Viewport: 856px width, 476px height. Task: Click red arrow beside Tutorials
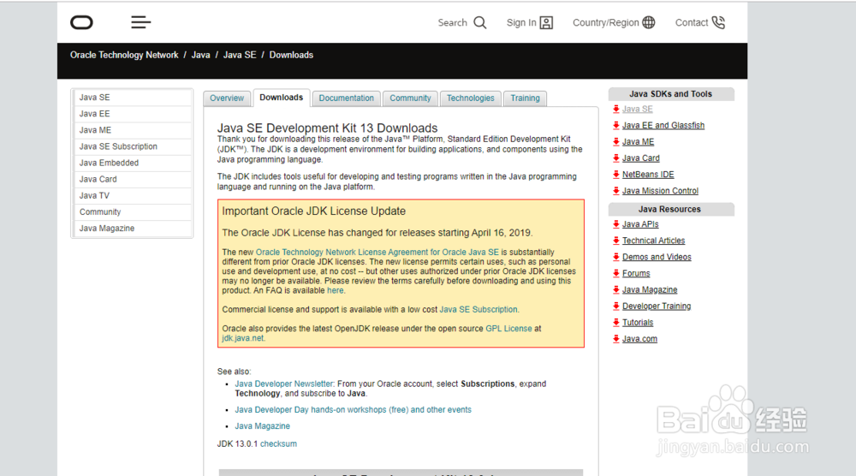[615, 323]
